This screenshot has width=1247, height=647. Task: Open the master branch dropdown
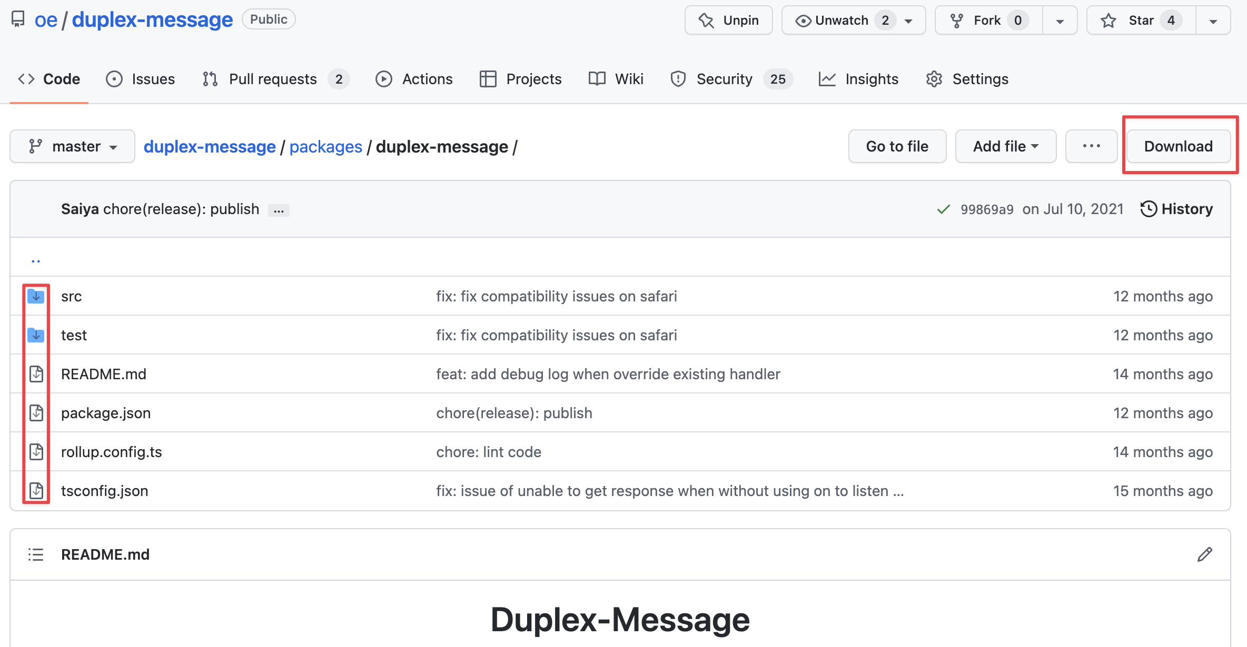coord(73,146)
